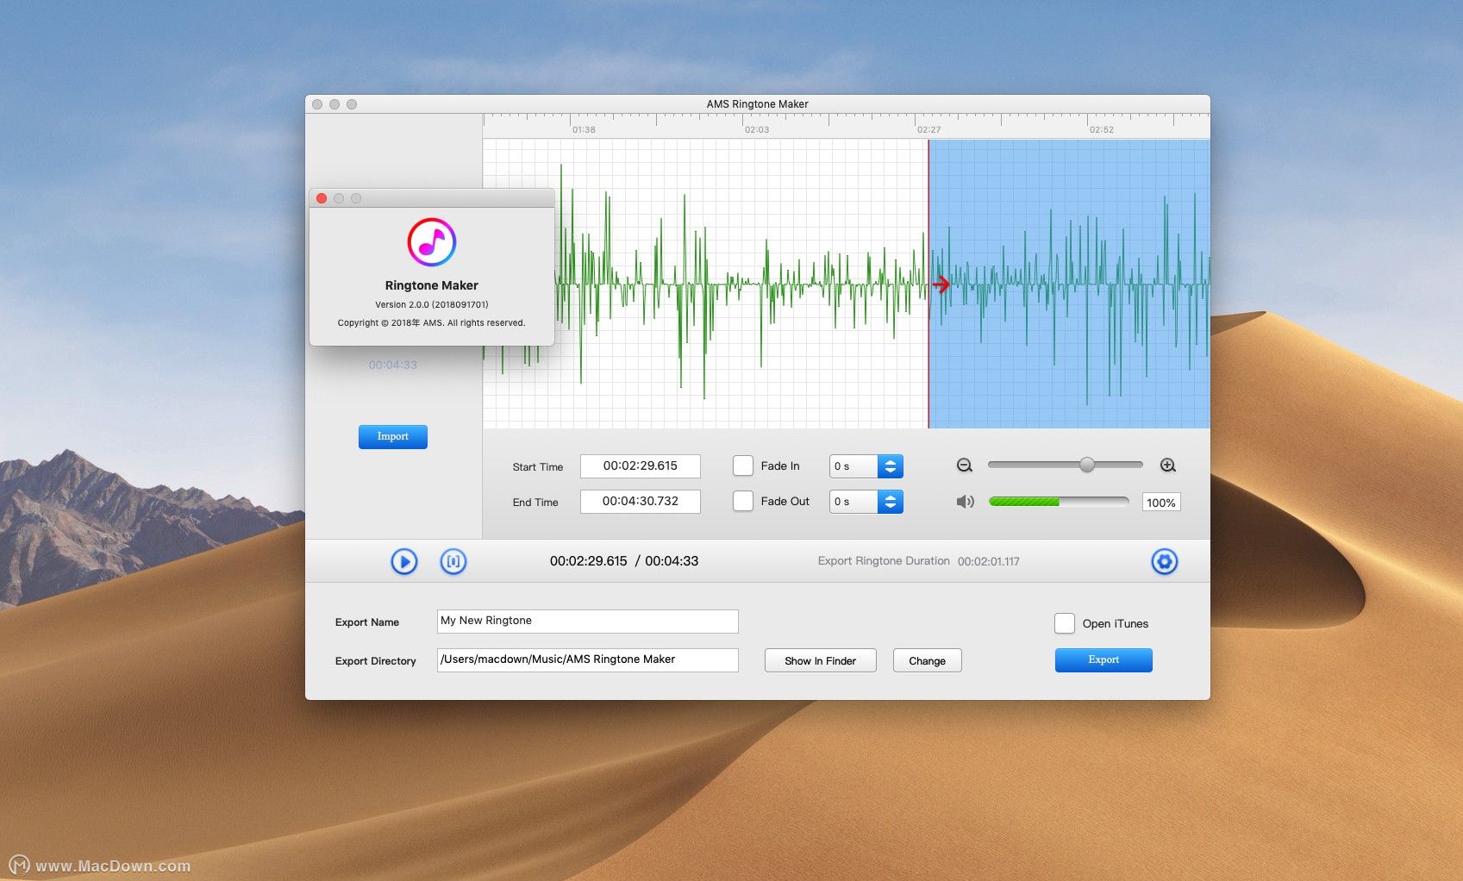This screenshot has width=1463, height=881.
Task: Click the Version 2.0.0 text
Action: tap(432, 305)
